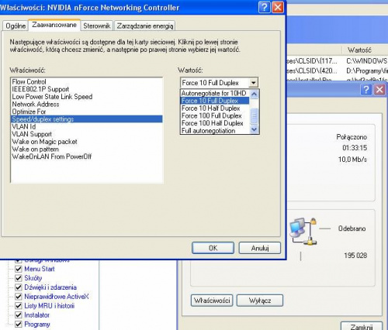
Task: Toggle the Nieprawidłowe ActiveX checkbox
Action: tap(18, 297)
